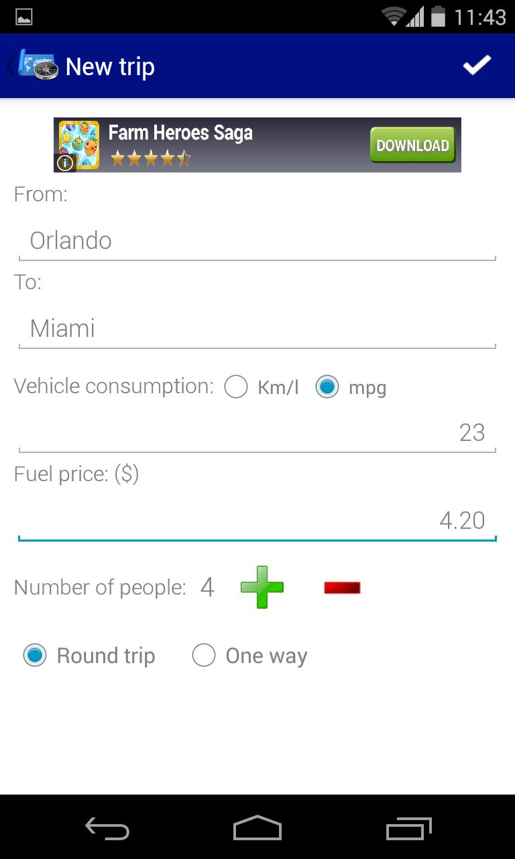Select the mpg consumption unit
515x859 pixels.
pyautogui.click(x=327, y=387)
